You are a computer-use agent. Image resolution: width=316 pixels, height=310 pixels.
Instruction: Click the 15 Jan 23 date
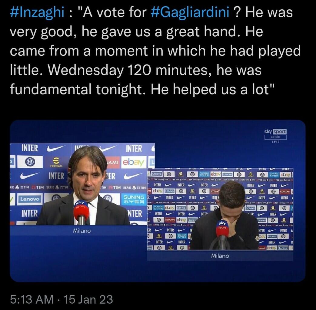[88, 299]
